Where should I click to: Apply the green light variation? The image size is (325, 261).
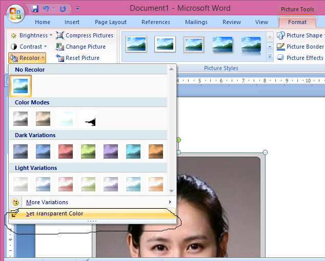pyautogui.click(x=88, y=184)
